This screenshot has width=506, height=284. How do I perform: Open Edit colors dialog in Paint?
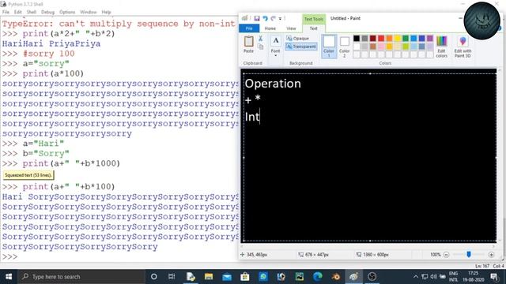[441, 47]
